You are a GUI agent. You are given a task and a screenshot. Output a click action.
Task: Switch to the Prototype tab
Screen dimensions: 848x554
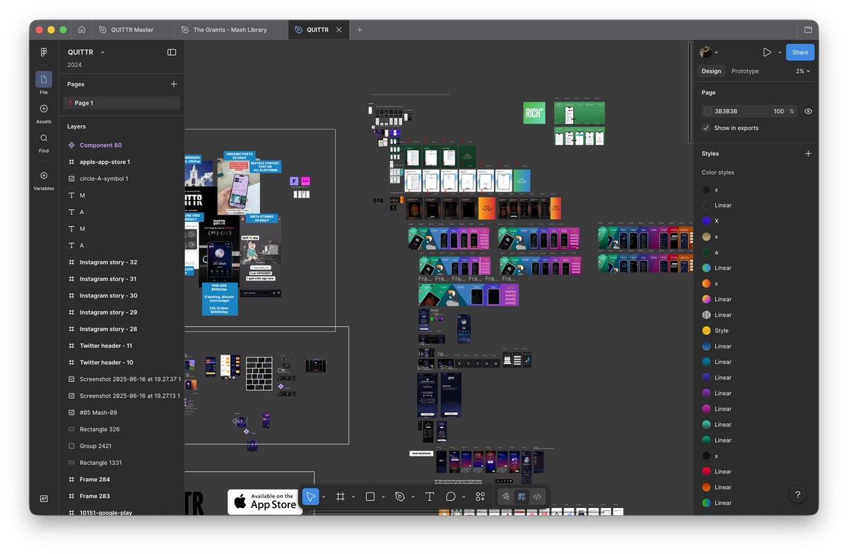[745, 71]
